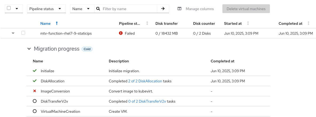Screen dimensions: 316x117
Task: Open Manage columns dialog
Action: tap(196, 9)
